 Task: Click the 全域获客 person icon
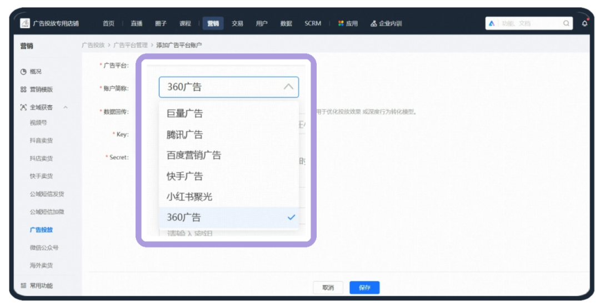pyautogui.click(x=23, y=107)
